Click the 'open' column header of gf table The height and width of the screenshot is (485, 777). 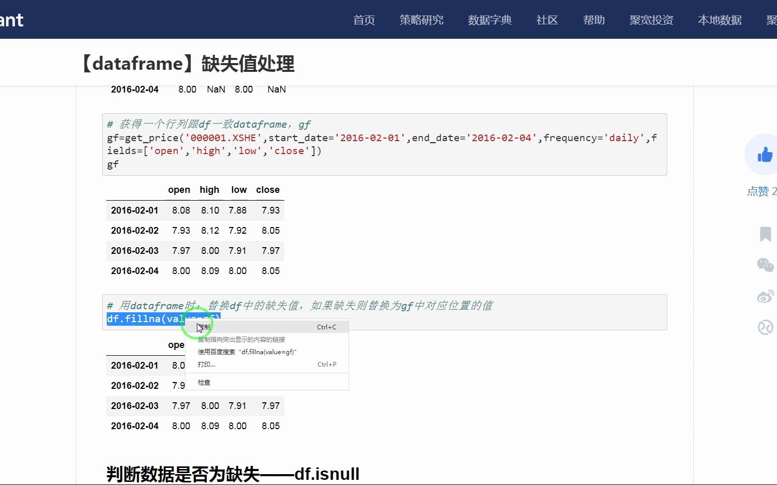coord(179,190)
